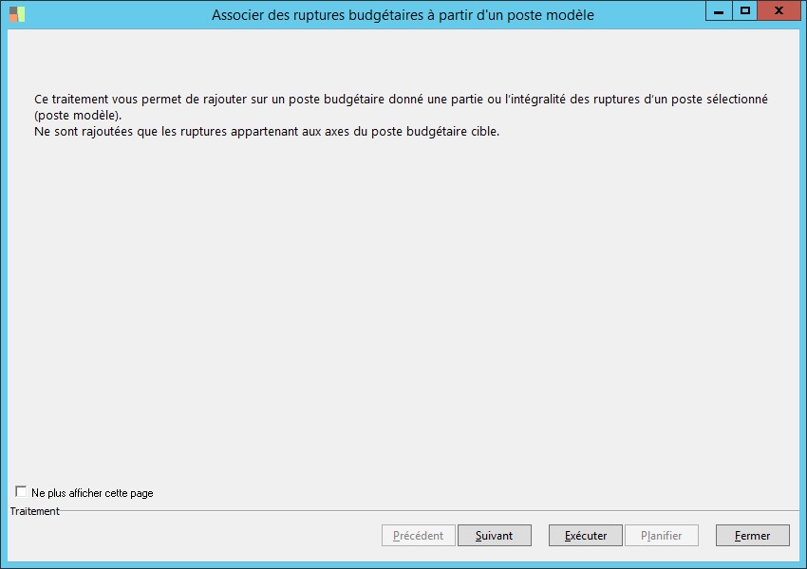Go to the next step with Suivant
The height and width of the screenshot is (569, 807).
494,536
